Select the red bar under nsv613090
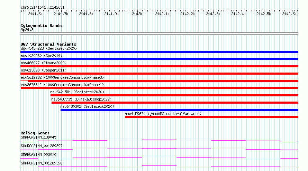308x171 pixels. [x=159, y=74]
